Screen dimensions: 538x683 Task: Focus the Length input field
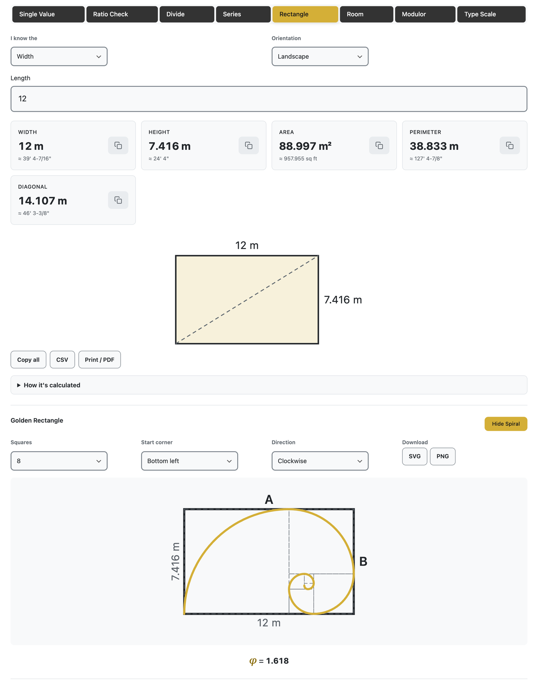pyautogui.click(x=269, y=99)
